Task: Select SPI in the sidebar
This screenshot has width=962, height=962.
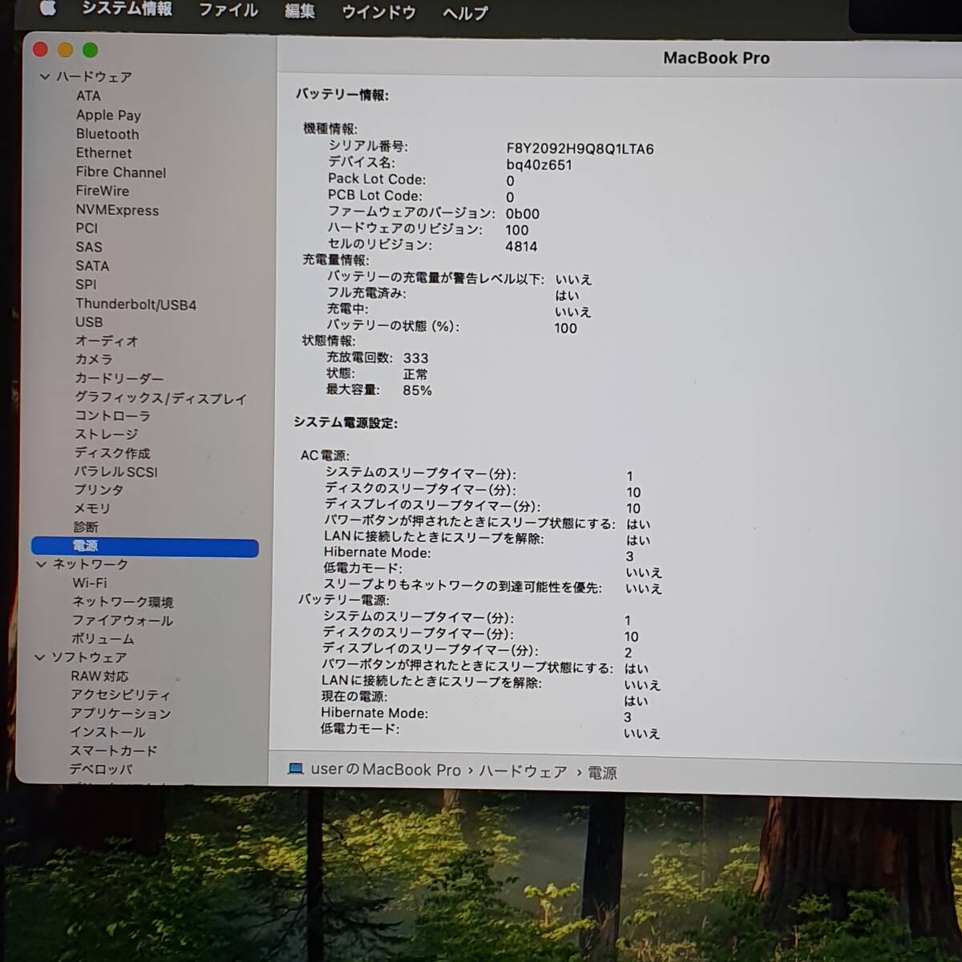Action: [86, 284]
